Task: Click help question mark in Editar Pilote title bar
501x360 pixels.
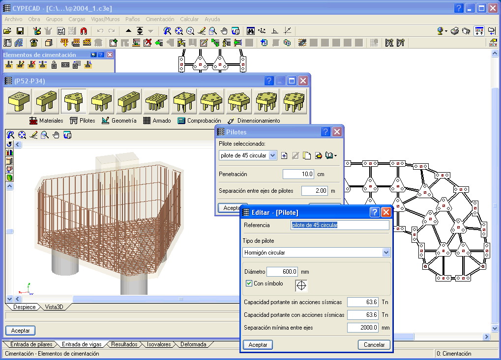Action: point(374,212)
